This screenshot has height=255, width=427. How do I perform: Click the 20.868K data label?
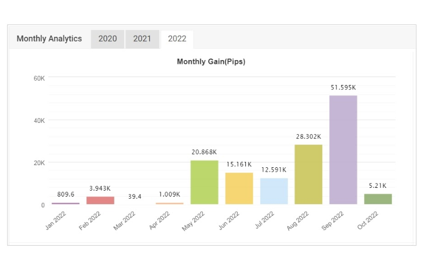click(204, 152)
